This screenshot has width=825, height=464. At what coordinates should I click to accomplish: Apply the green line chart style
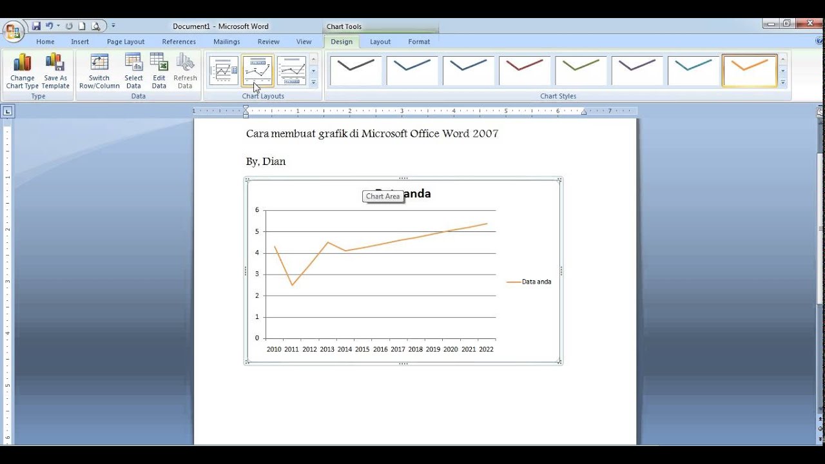pyautogui.click(x=581, y=71)
